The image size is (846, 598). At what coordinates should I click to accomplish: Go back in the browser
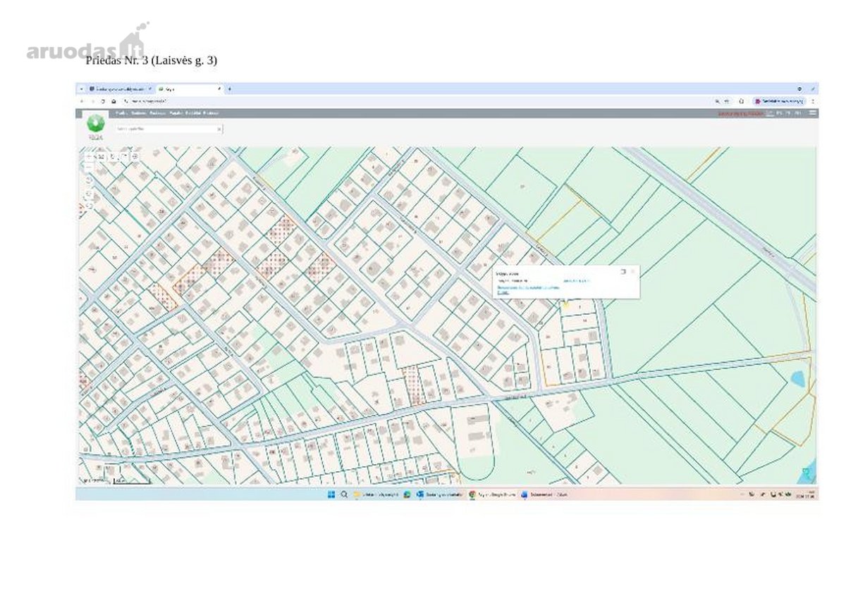[x=82, y=101]
